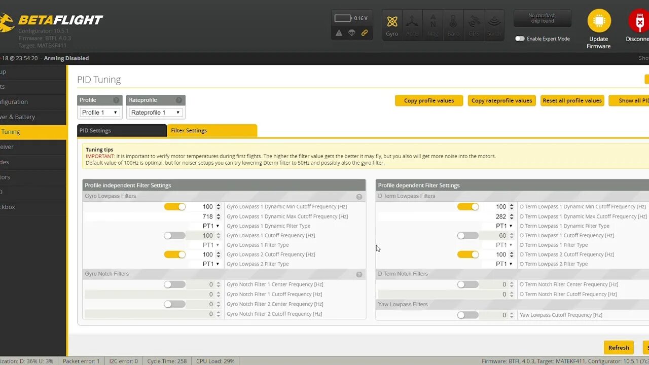
Task: Open Gyro Notch Filters help icon
Action: pos(359,274)
